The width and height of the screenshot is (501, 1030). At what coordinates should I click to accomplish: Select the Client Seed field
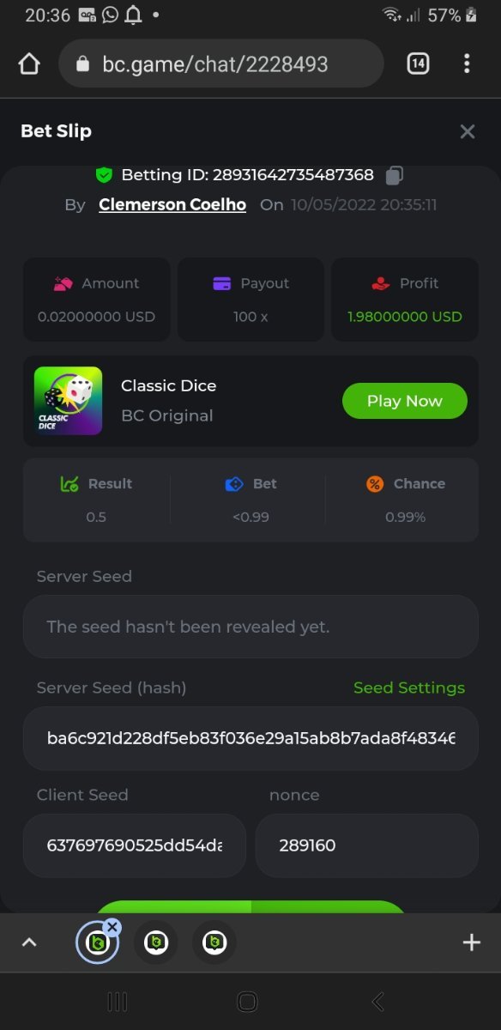135,845
